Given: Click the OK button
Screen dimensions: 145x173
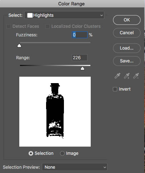Looking at the screenshot, I should [127, 20].
